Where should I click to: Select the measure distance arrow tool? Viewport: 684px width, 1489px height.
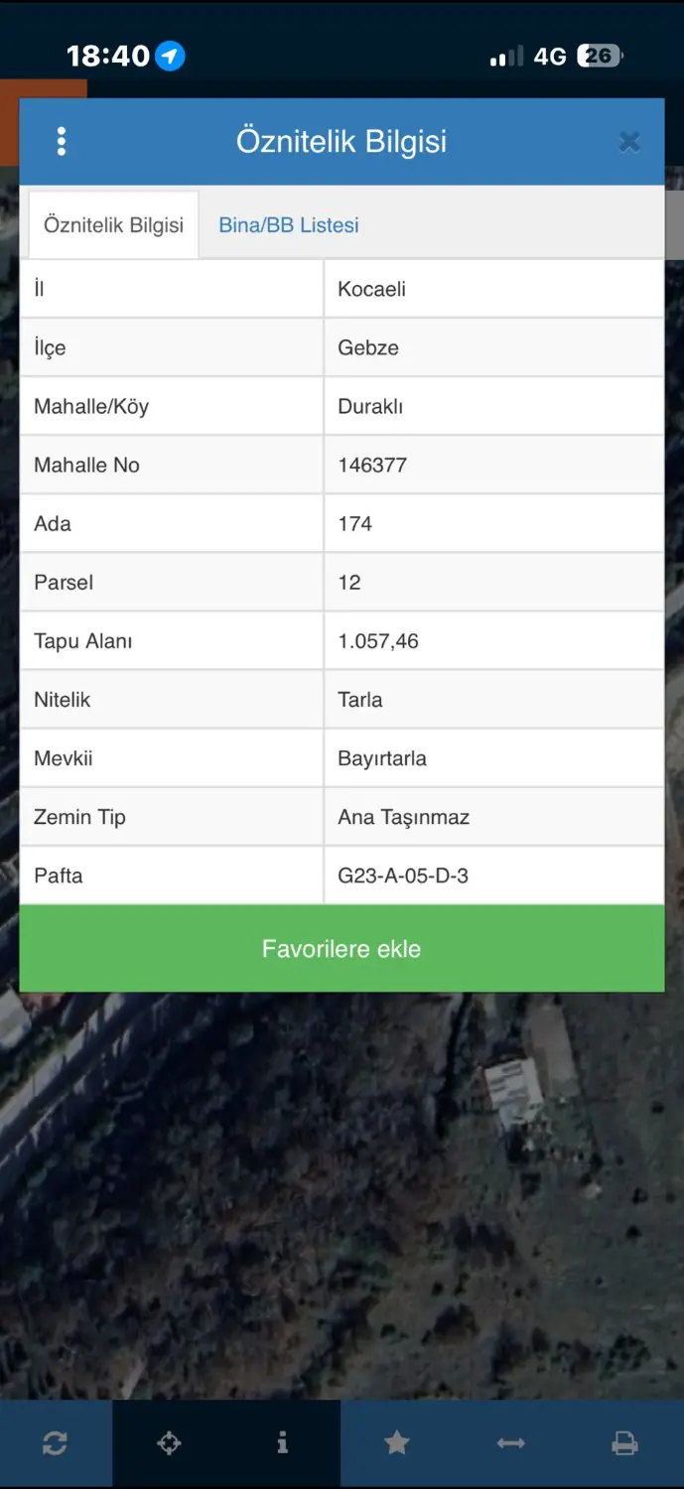pyautogui.click(x=510, y=1443)
